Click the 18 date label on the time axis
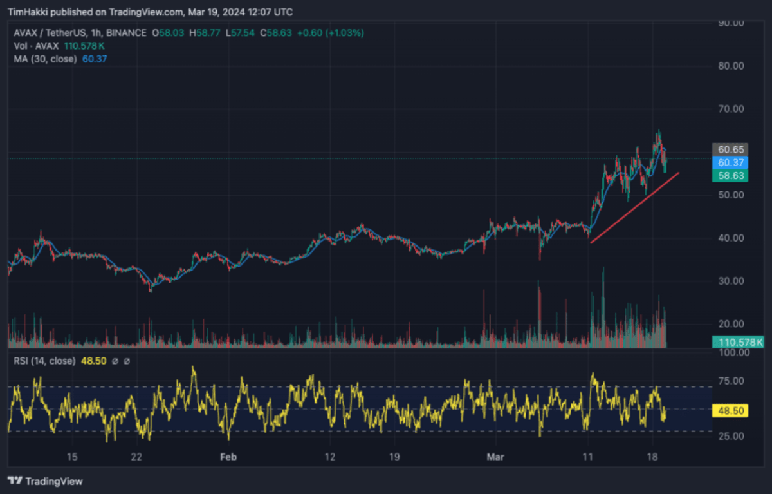Viewport: 772px width, 494px height. coord(652,457)
